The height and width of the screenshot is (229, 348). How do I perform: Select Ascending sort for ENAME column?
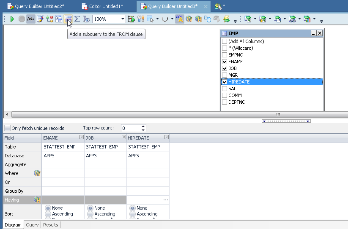[48, 214]
